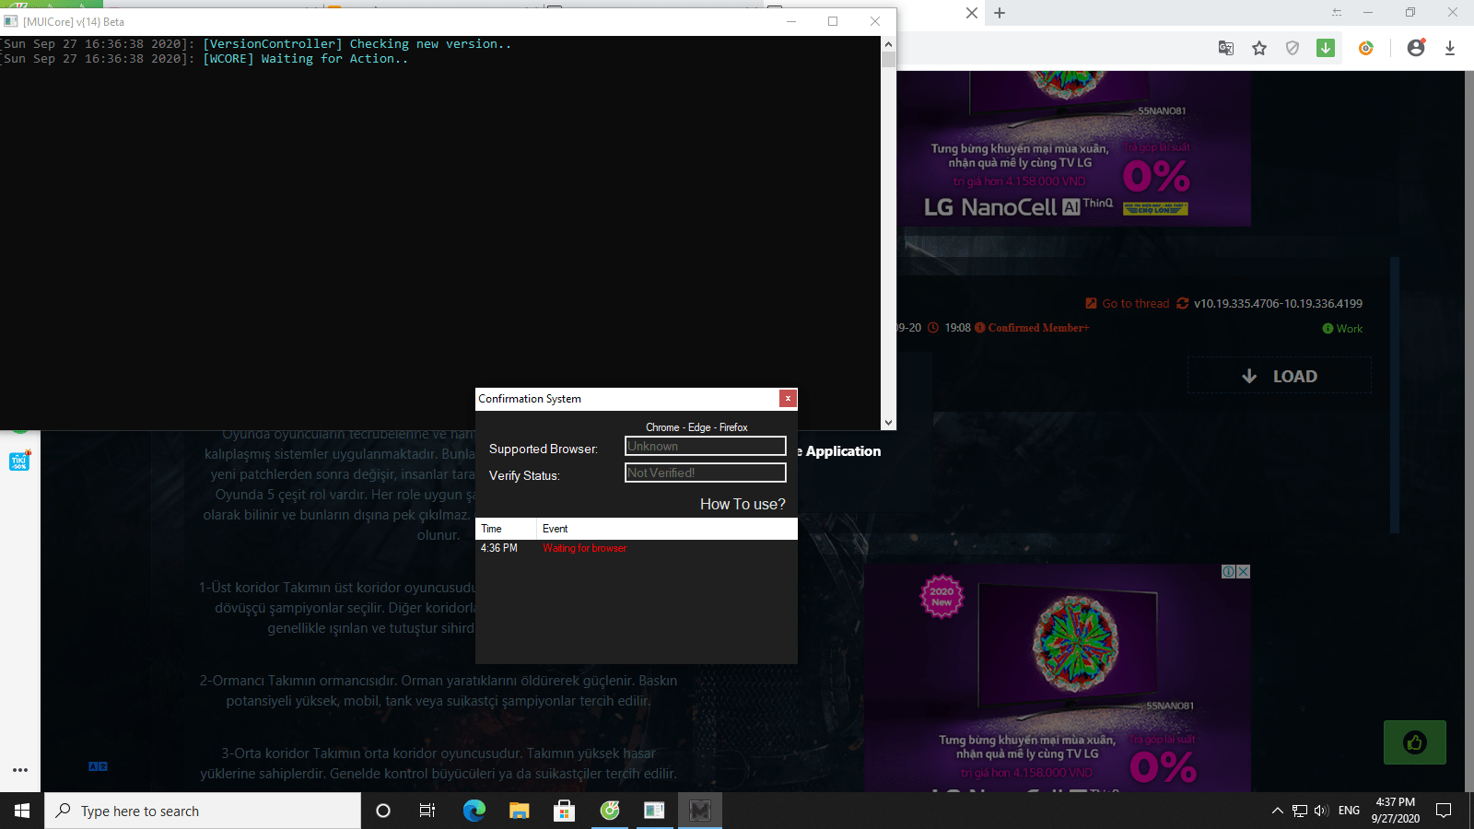Image resolution: width=1474 pixels, height=829 pixels.
Task: Close the Confirmation System dialog
Action: click(x=788, y=398)
